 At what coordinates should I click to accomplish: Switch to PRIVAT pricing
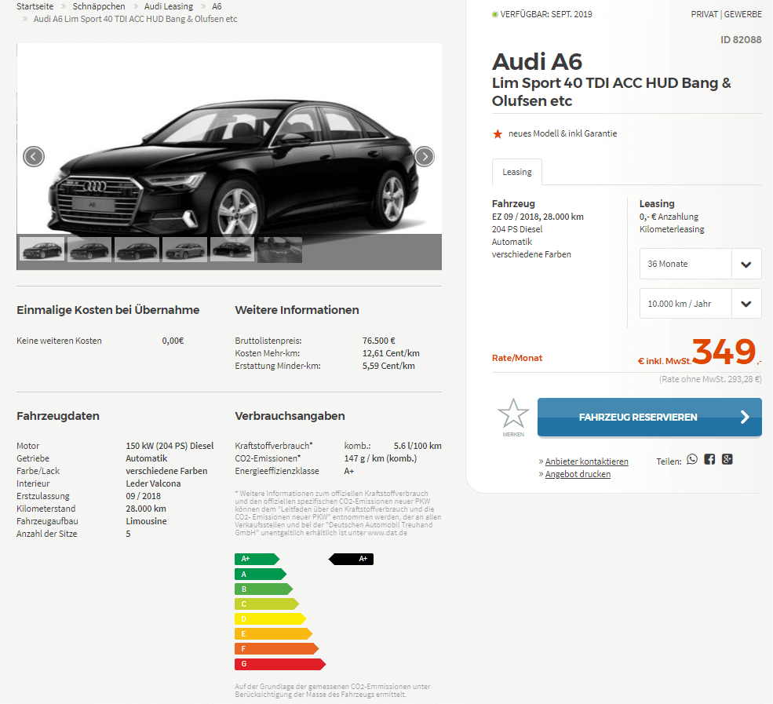coord(704,14)
